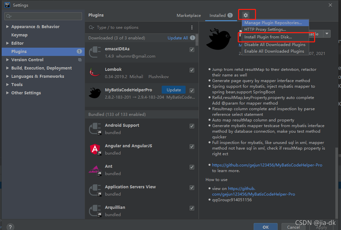Image resolution: width=341 pixels, height=230 pixels.
Task: Expand the Other Settings arrow
Action: click(x=7, y=93)
